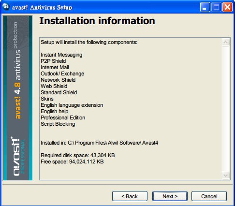Click scrollbar up arrow in components list
Image resolution: width=235 pixels, height=206 pixels.
225,43
